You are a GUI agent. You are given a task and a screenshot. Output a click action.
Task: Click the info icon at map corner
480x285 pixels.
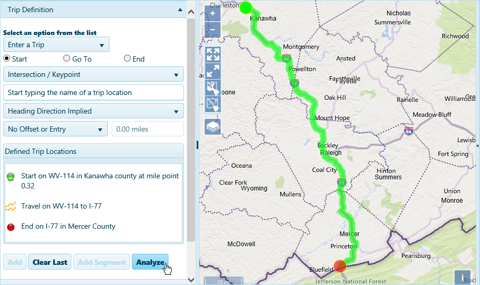tap(462, 277)
